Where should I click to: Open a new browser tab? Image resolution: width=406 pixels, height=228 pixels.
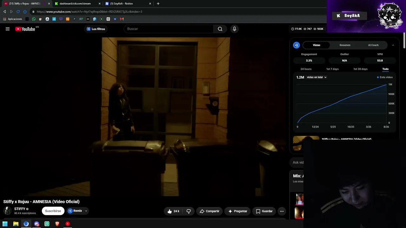tap(158, 3)
